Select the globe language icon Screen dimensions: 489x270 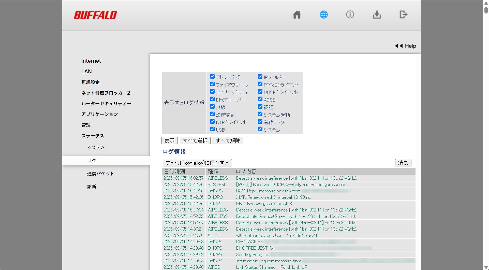[x=324, y=15]
